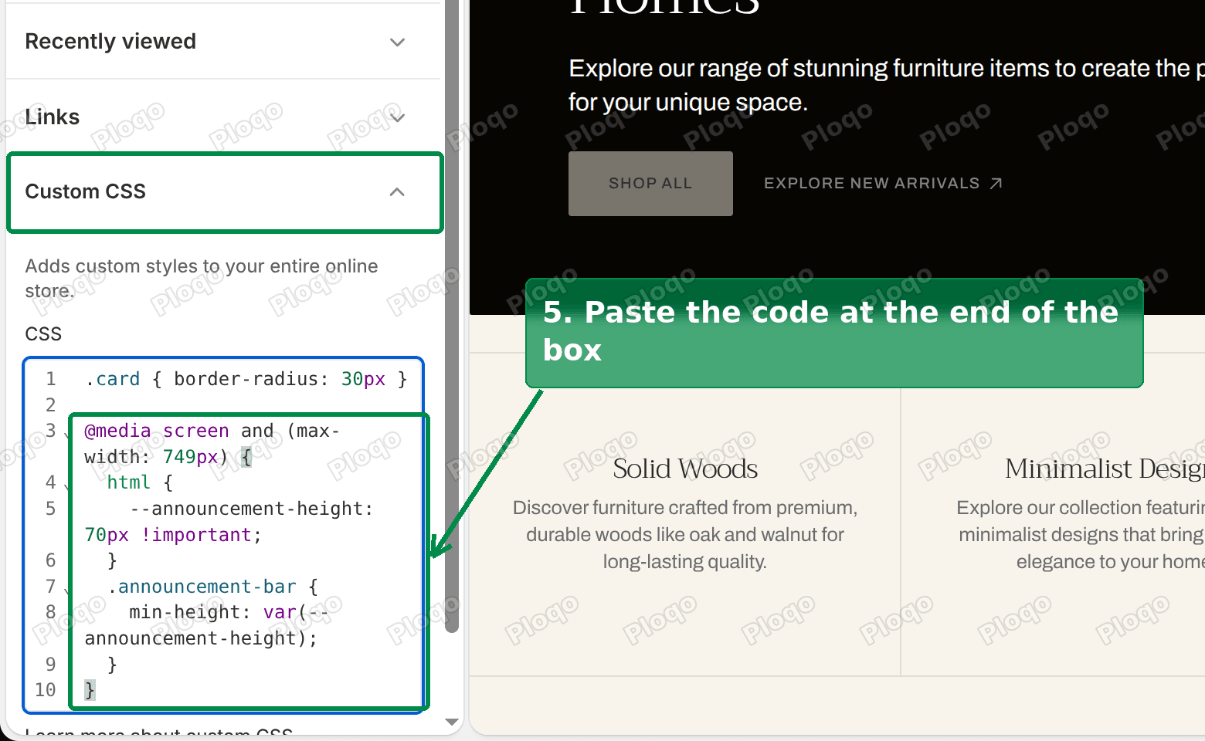Screen dimensions: 1205x741
Task: Click the Links section heading
Action: coord(53,117)
